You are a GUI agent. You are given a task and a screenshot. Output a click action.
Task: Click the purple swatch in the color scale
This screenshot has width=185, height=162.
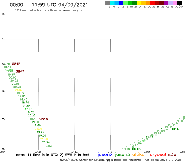pos(166,3)
